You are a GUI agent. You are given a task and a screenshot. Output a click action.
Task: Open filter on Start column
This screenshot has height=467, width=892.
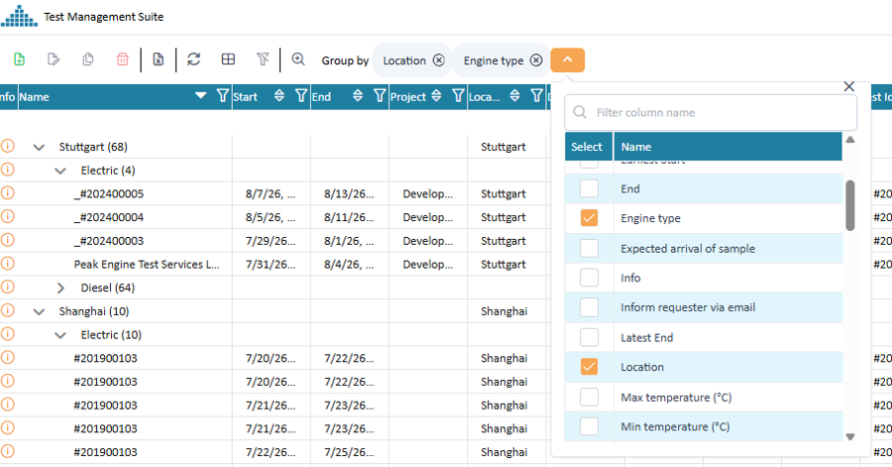pyautogui.click(x=301, y=96)
